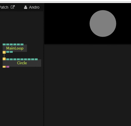Click the user profile icon beside Andro

25,7
